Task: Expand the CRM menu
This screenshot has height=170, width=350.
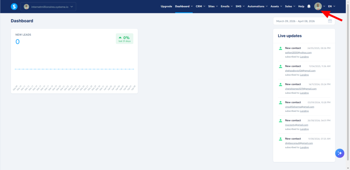Action: click(200, 6)
